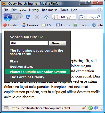Open the Forms toolbar dropdown

click(x=64, y=25)
